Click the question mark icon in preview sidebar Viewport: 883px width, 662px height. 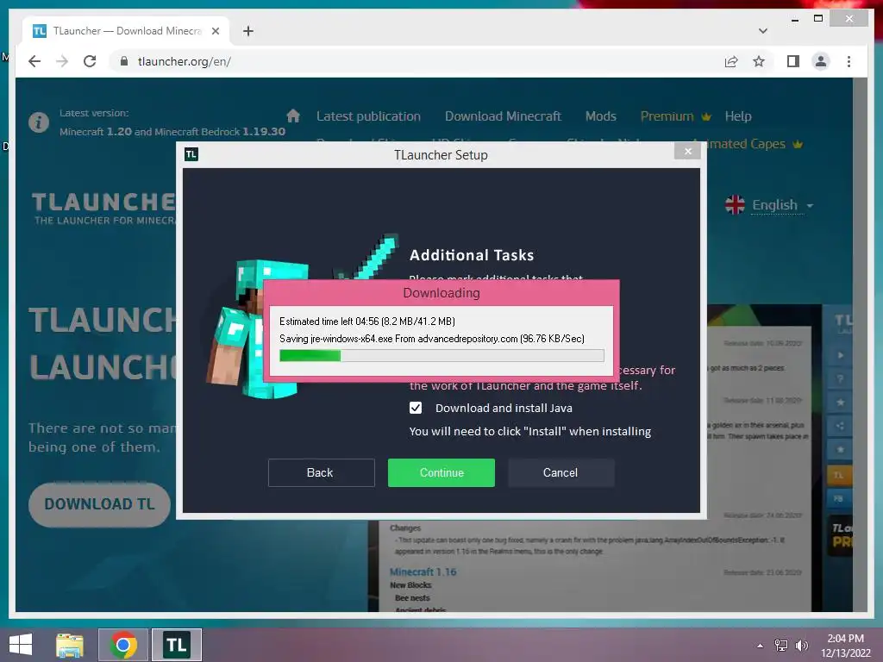pos(840,379)
